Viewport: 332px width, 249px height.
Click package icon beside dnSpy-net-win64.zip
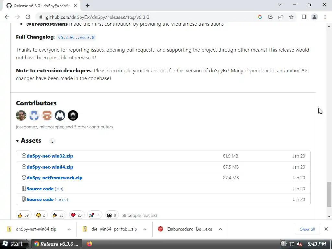(24, 167)
